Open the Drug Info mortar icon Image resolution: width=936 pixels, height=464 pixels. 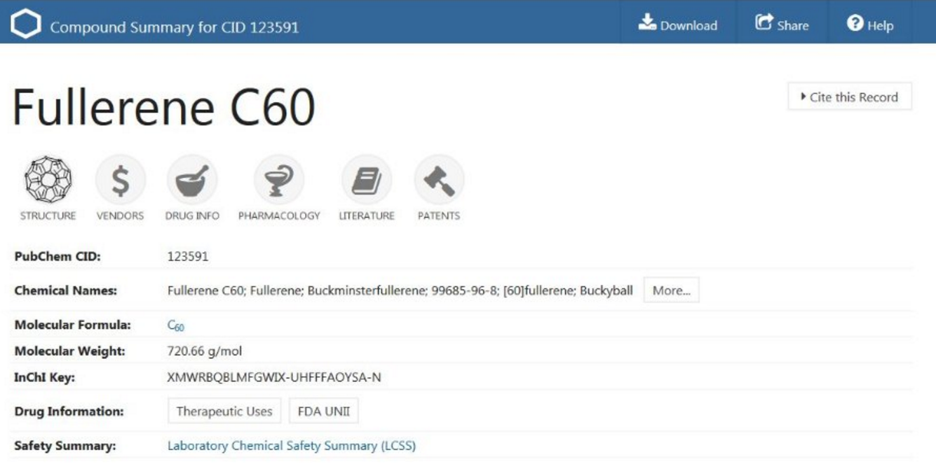[x=192, y=181]
